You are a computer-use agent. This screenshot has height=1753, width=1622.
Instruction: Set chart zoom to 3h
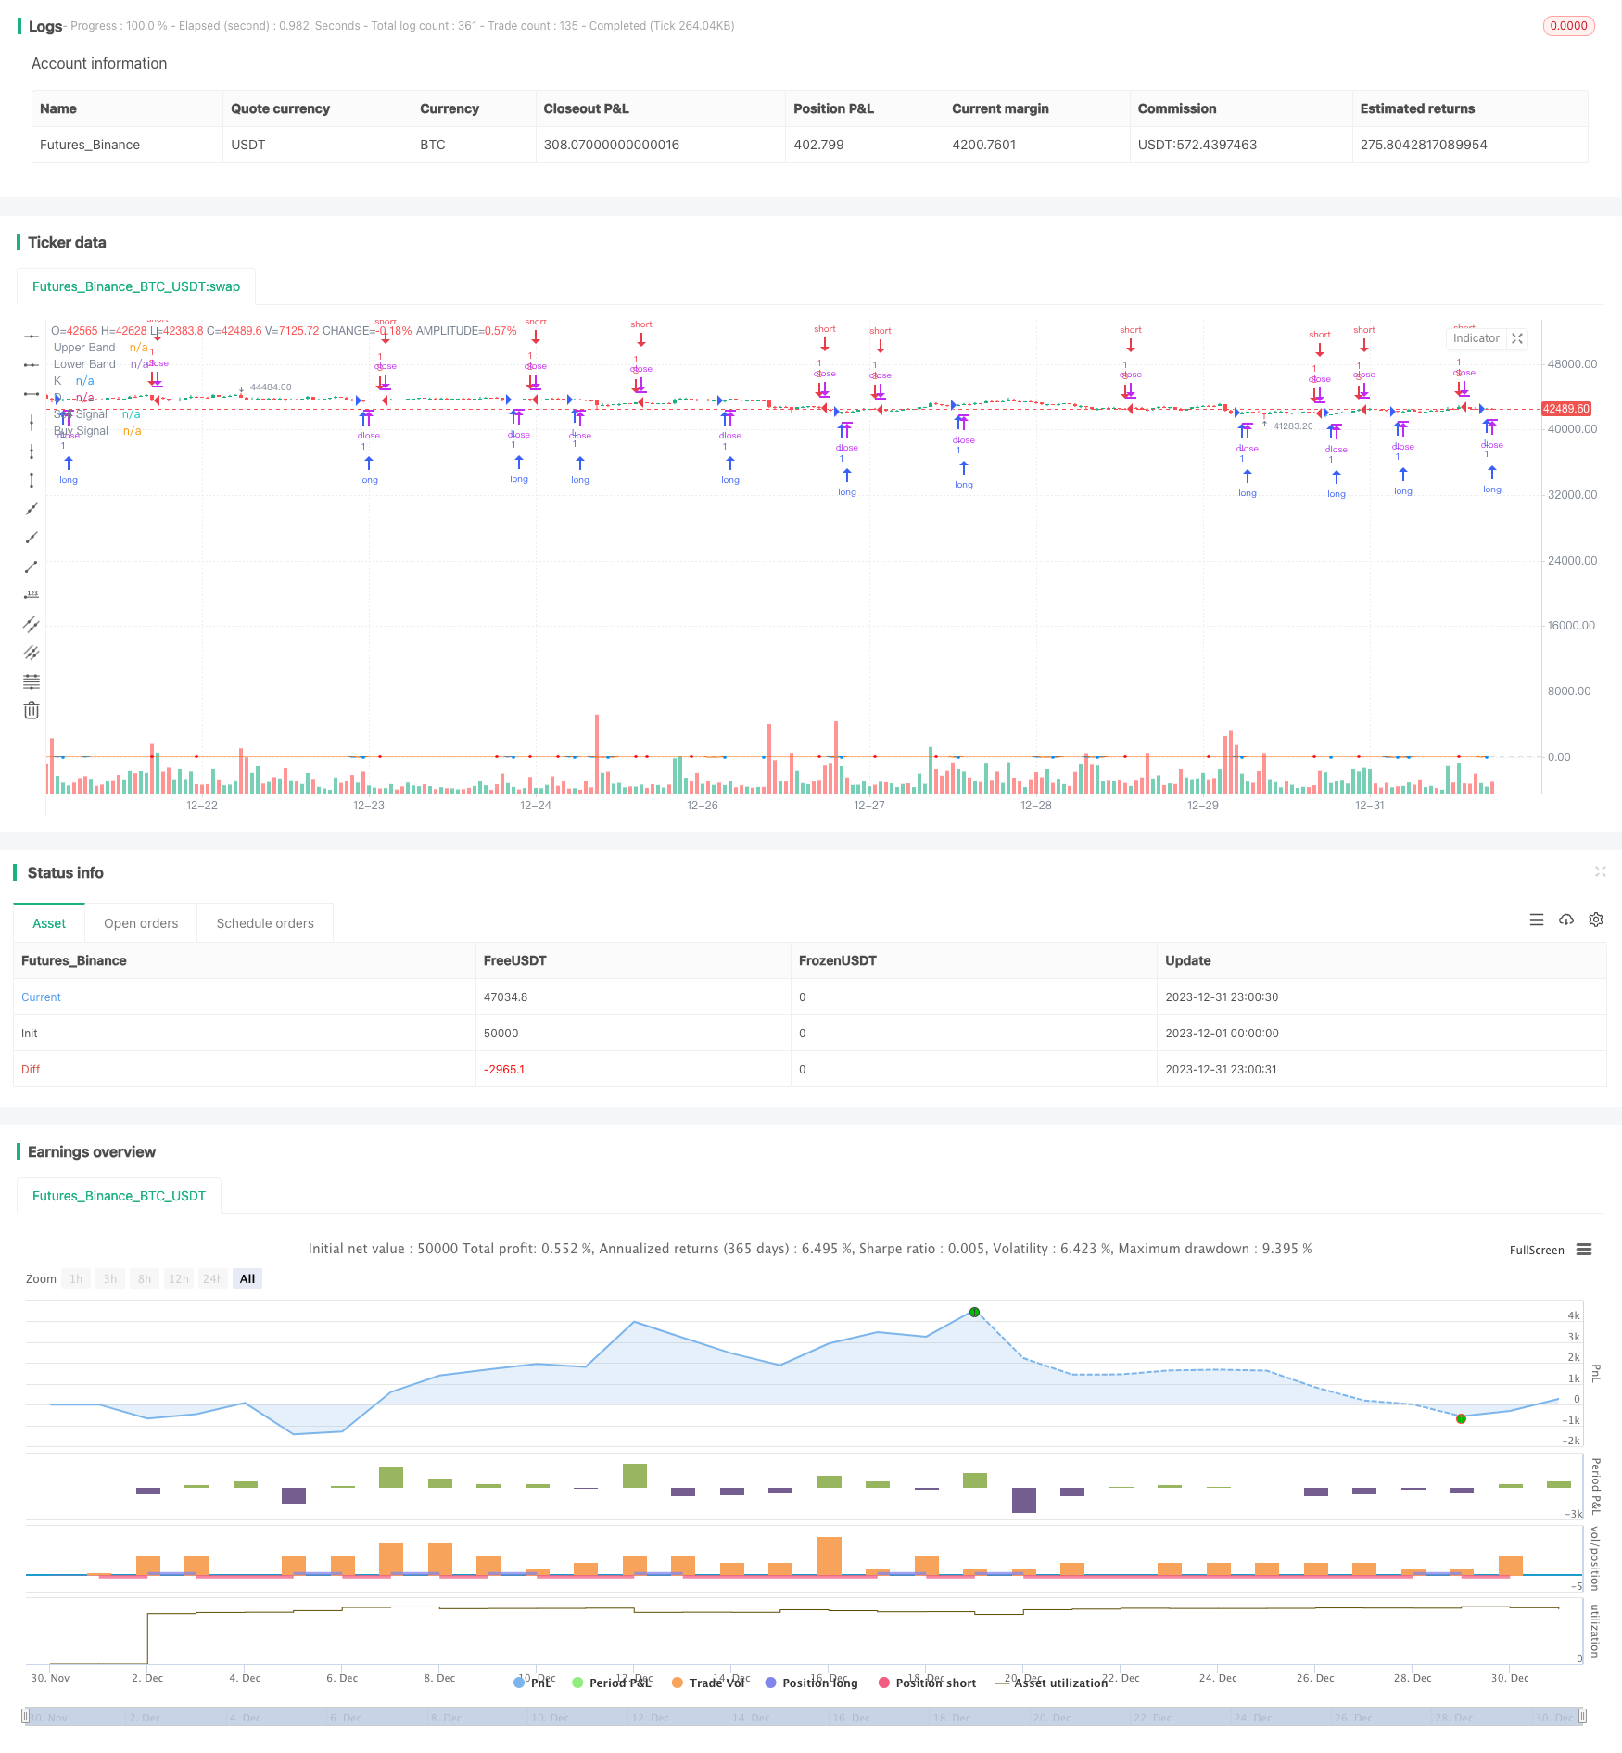click(110, 1278)
